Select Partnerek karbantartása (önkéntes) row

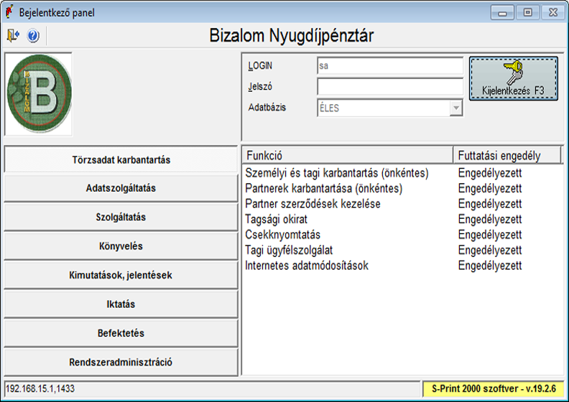pos(402,189)
